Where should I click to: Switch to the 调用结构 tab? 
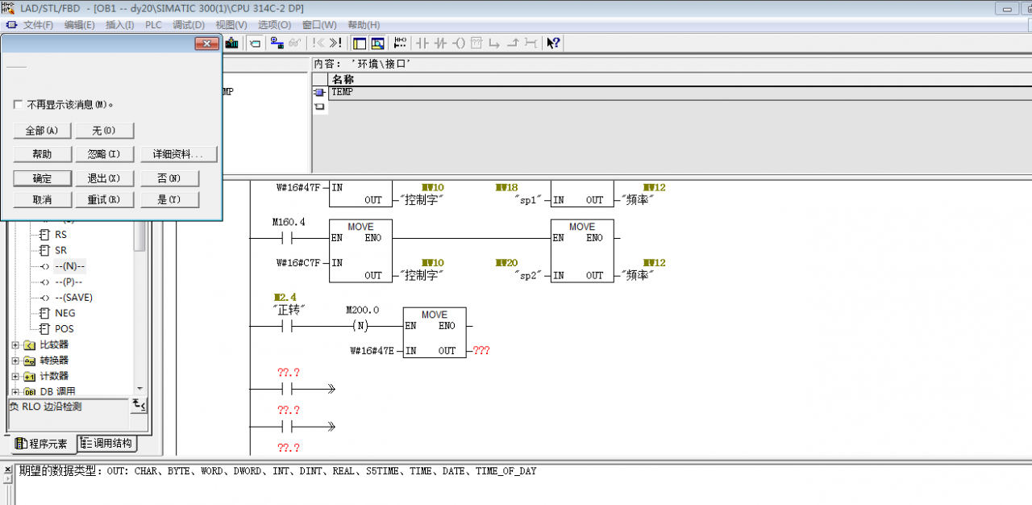point(106,443)
